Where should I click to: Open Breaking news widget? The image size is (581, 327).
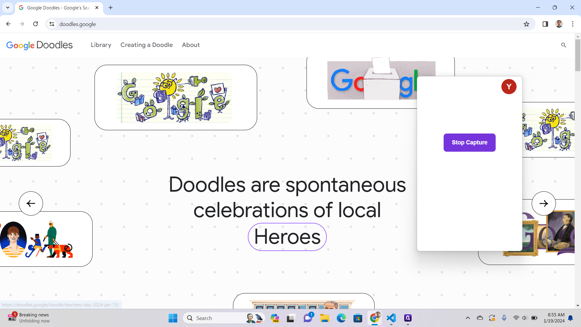click(29, 318)
